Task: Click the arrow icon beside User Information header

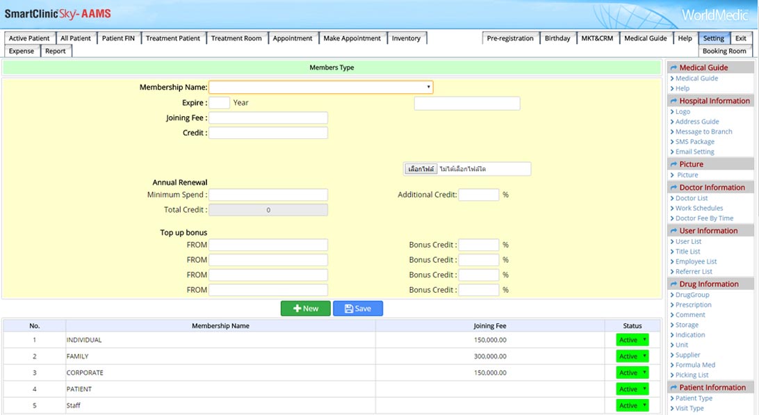Action: 674,231
